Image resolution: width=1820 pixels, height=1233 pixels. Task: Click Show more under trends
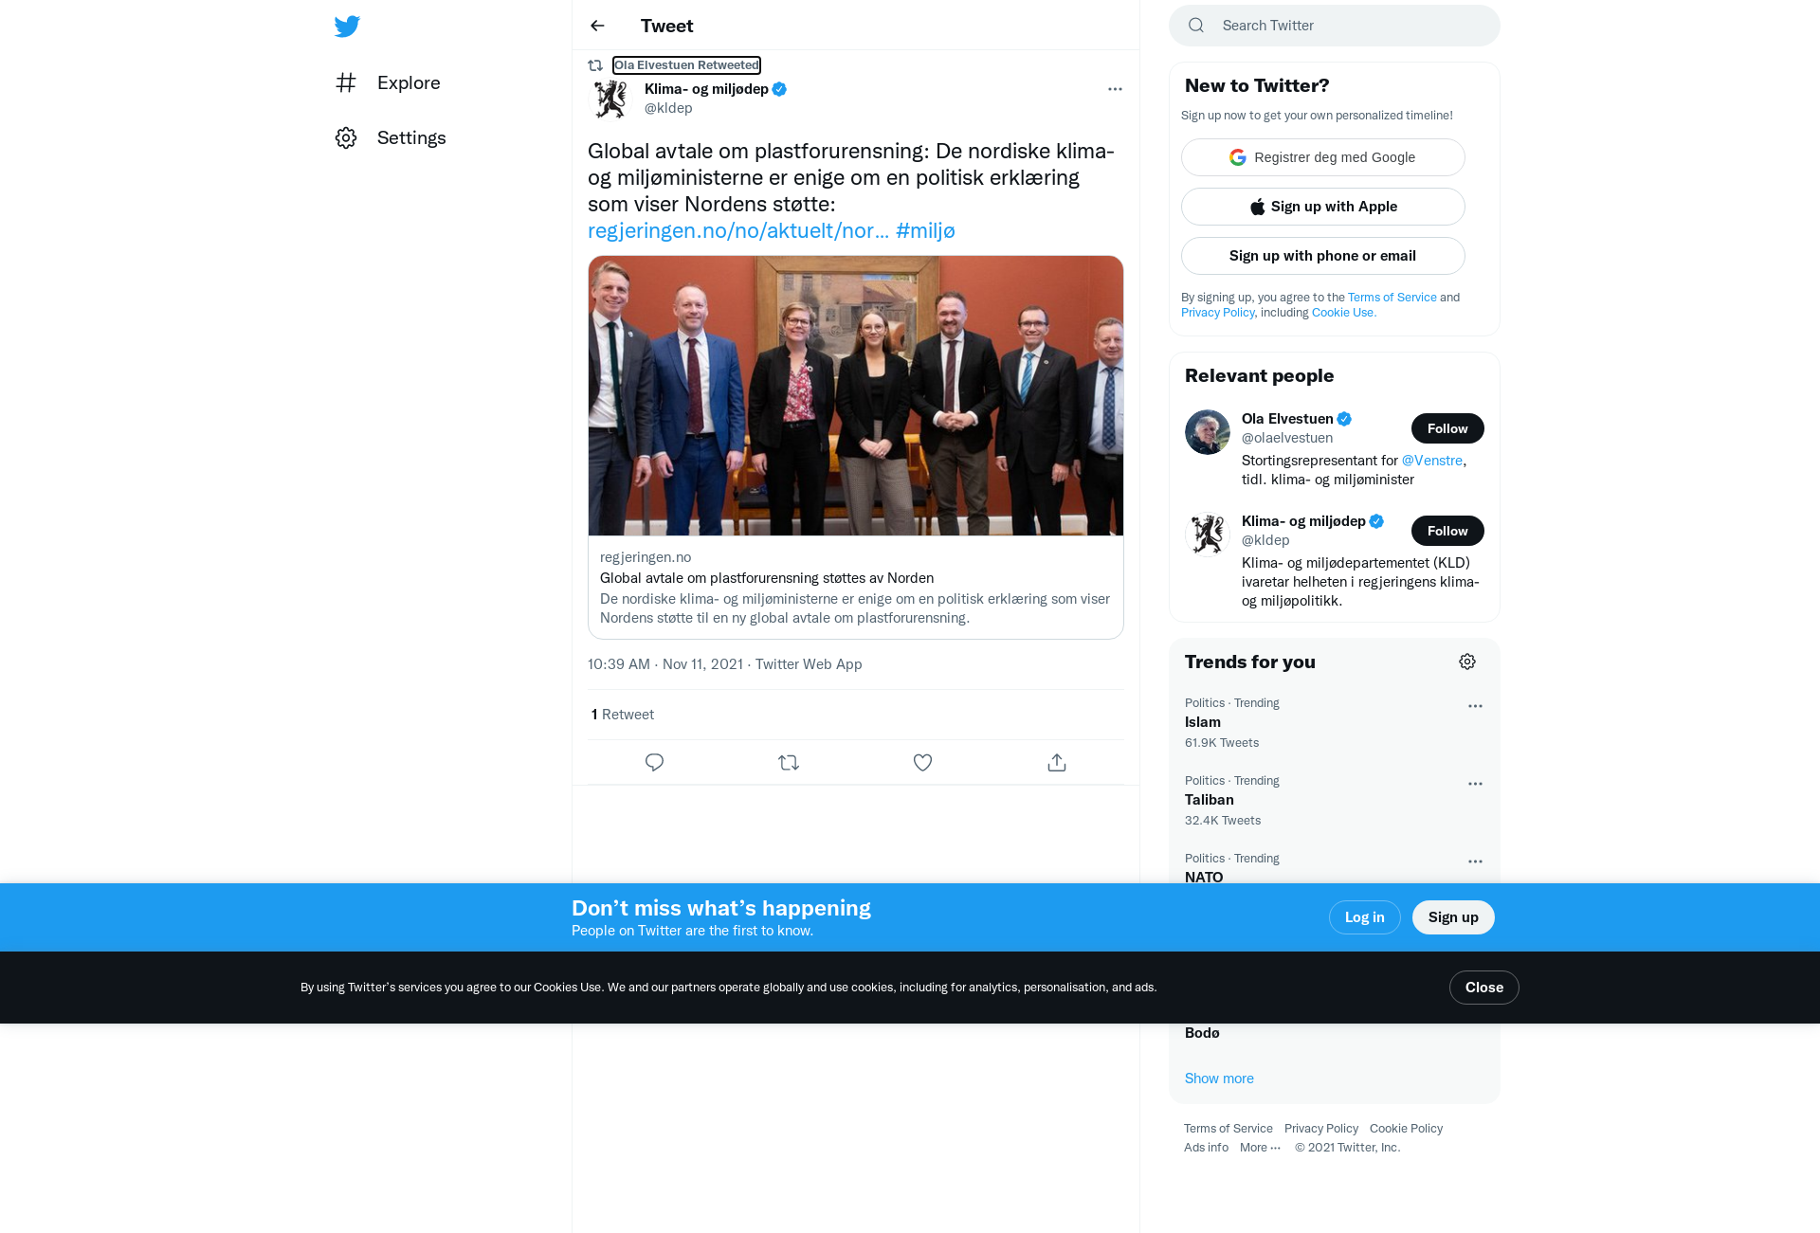pyautogui.click(x=1219, y=1079)
